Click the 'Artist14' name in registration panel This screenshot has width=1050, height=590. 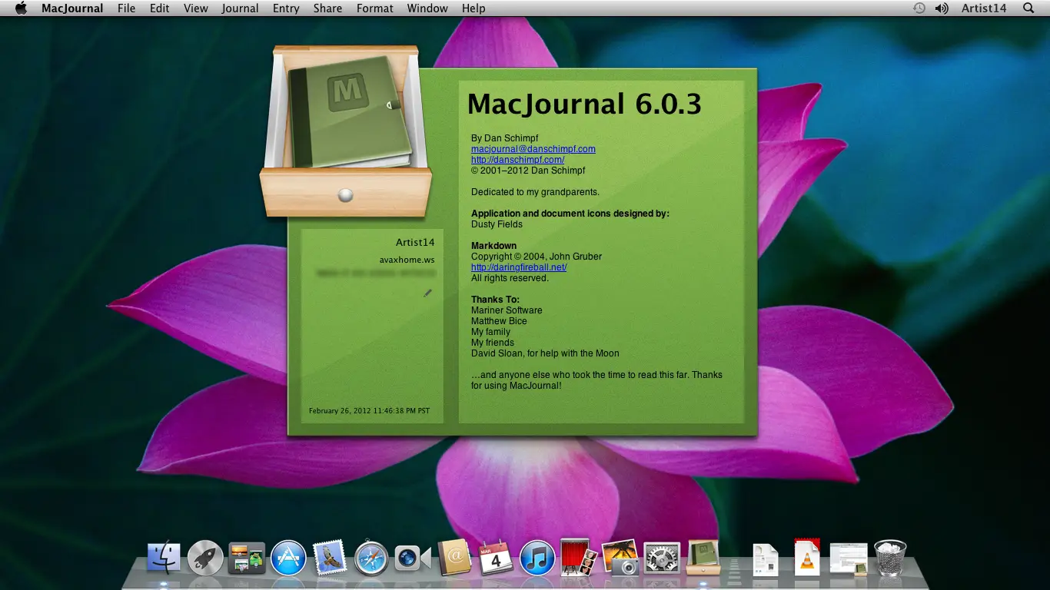(415, 243)
